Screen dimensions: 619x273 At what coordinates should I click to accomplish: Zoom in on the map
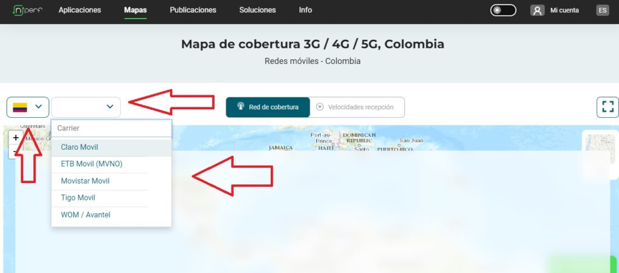tap(15, 138)
